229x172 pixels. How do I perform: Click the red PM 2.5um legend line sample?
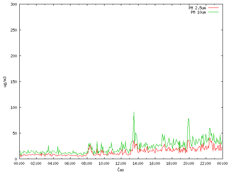(x=213, y=8)
